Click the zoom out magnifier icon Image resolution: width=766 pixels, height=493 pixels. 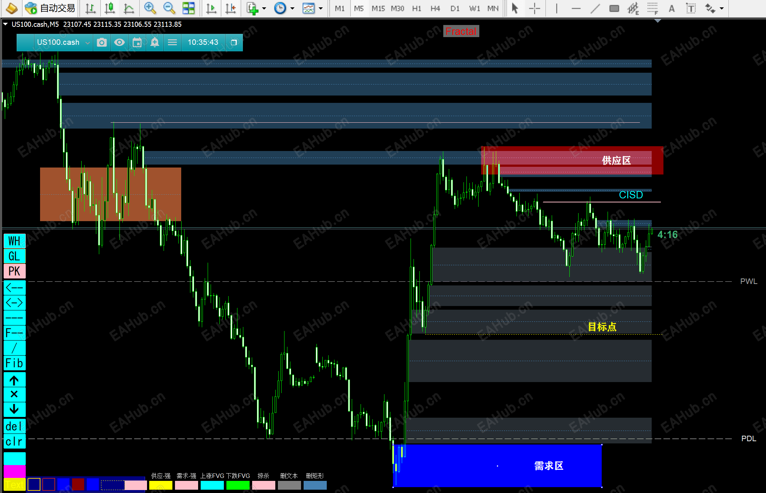(169, 8)
